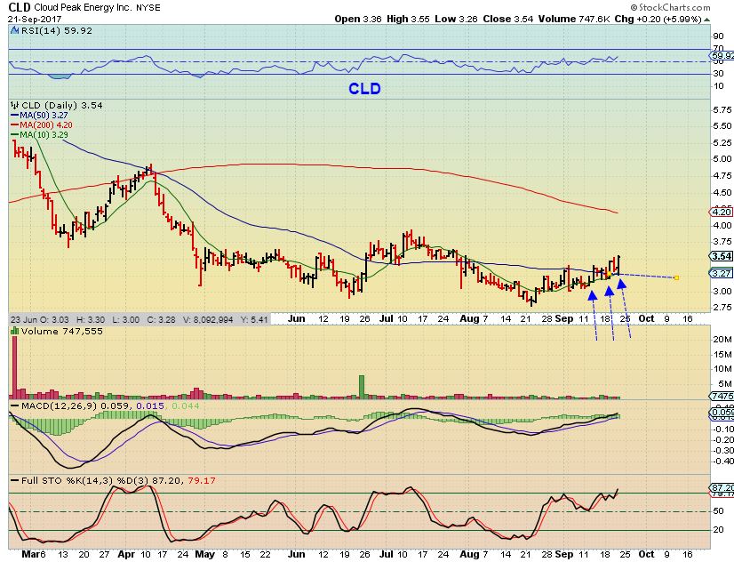734x562 pixels.
Task: Click the High 3.55 value
Action: pyautogui.click(x=407, y=20)
